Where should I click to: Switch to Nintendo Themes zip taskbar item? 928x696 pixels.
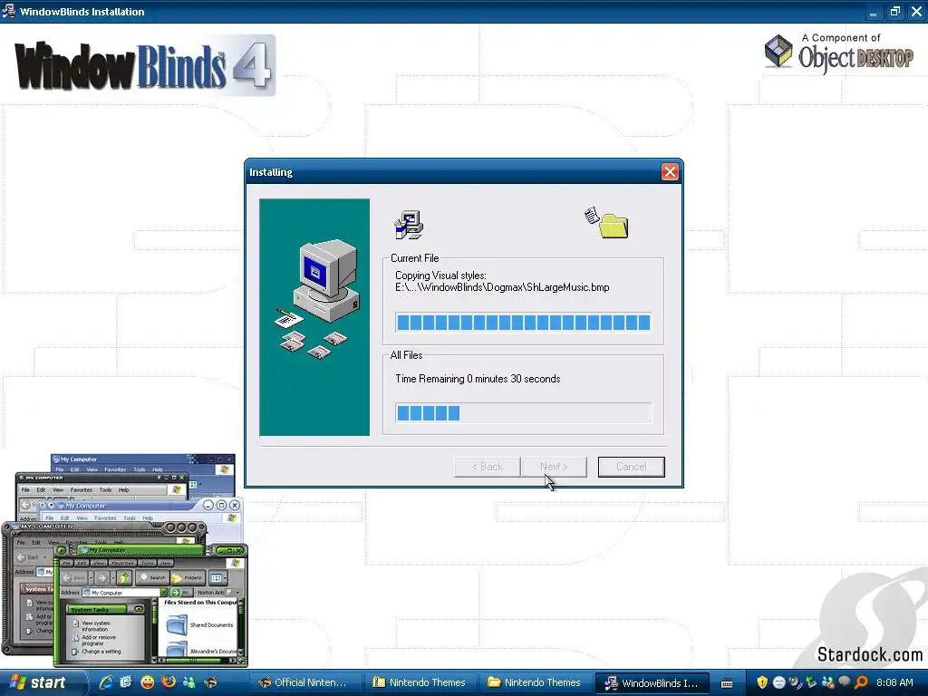point(420,682)
